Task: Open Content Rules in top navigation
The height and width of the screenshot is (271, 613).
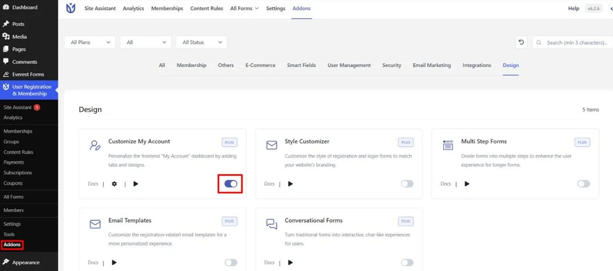Action: point(207,8)
